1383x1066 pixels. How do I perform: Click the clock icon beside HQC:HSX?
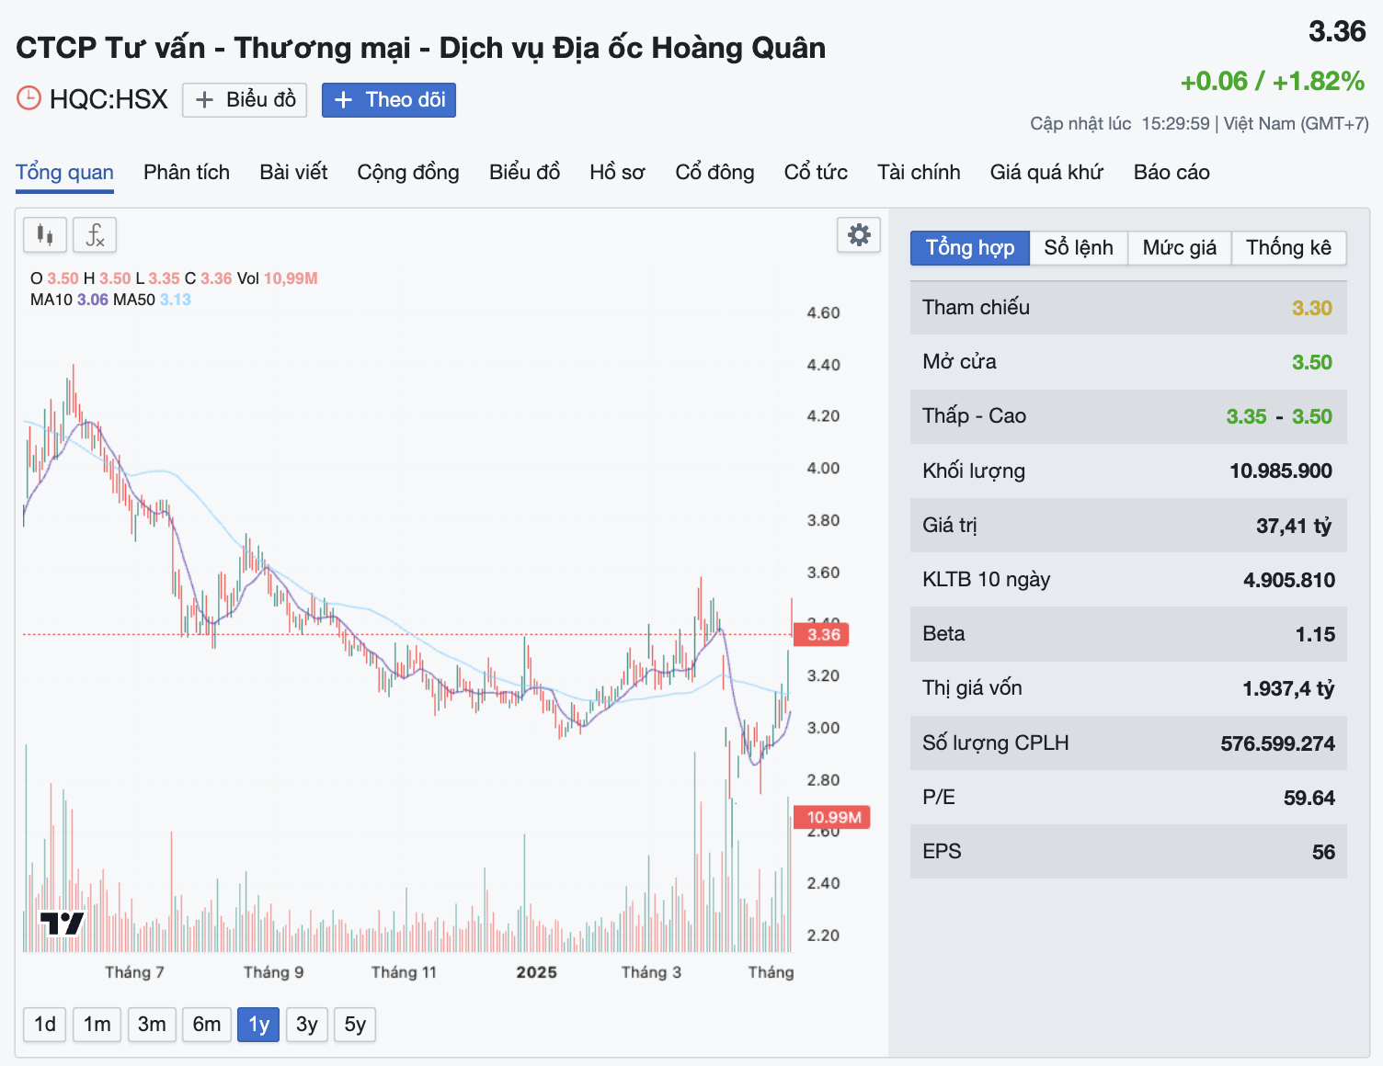29,98
